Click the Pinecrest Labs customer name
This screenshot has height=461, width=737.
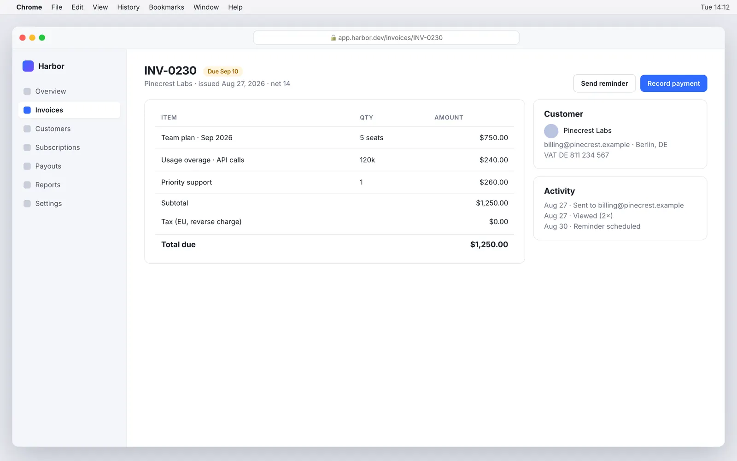point(587,131)
